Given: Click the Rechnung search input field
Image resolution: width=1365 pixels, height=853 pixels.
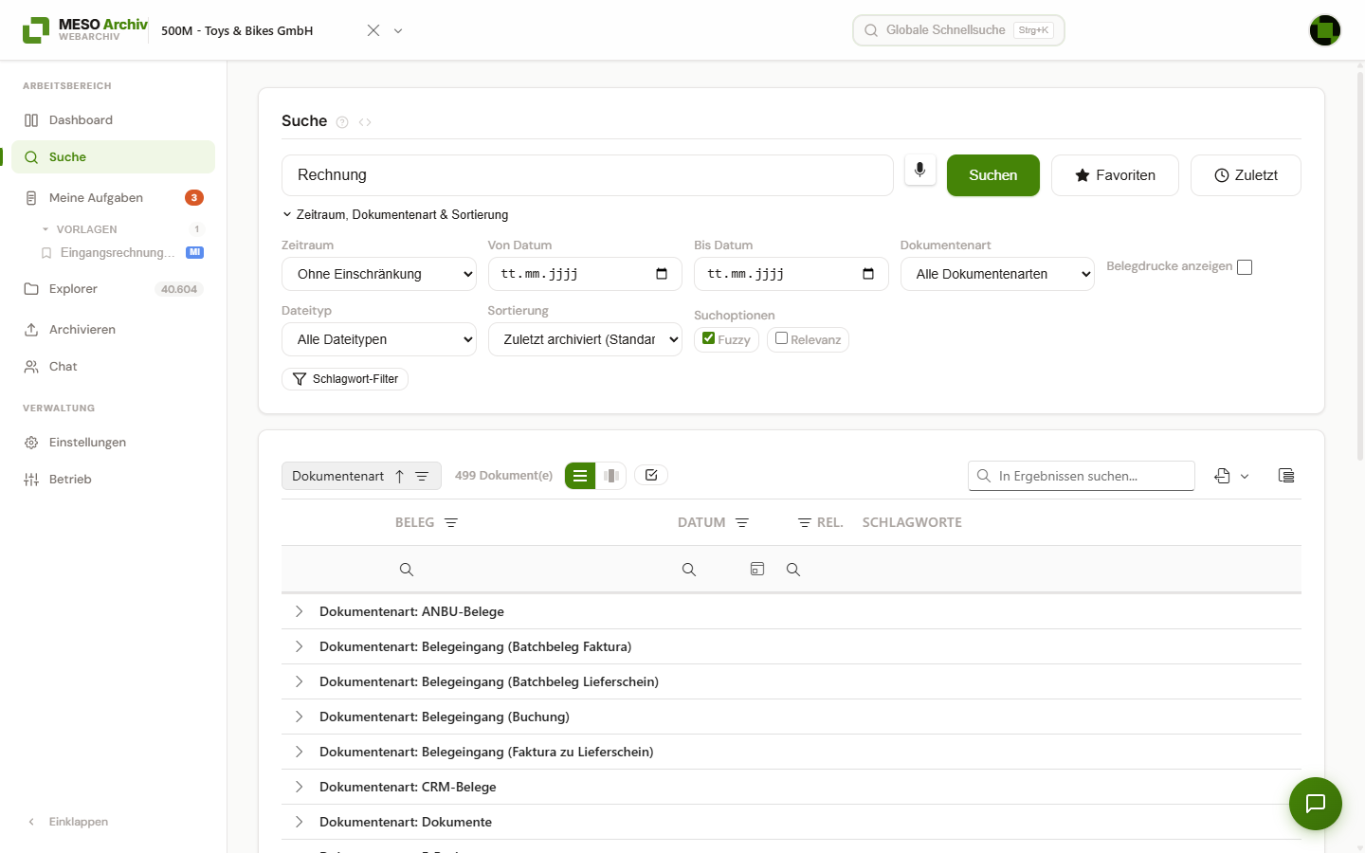Looking at the screenshot, I should click(588, 175).
